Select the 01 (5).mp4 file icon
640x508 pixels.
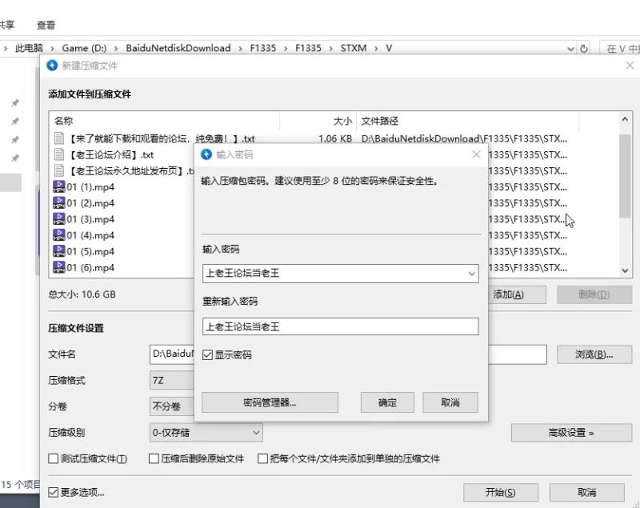coord(59,251)
